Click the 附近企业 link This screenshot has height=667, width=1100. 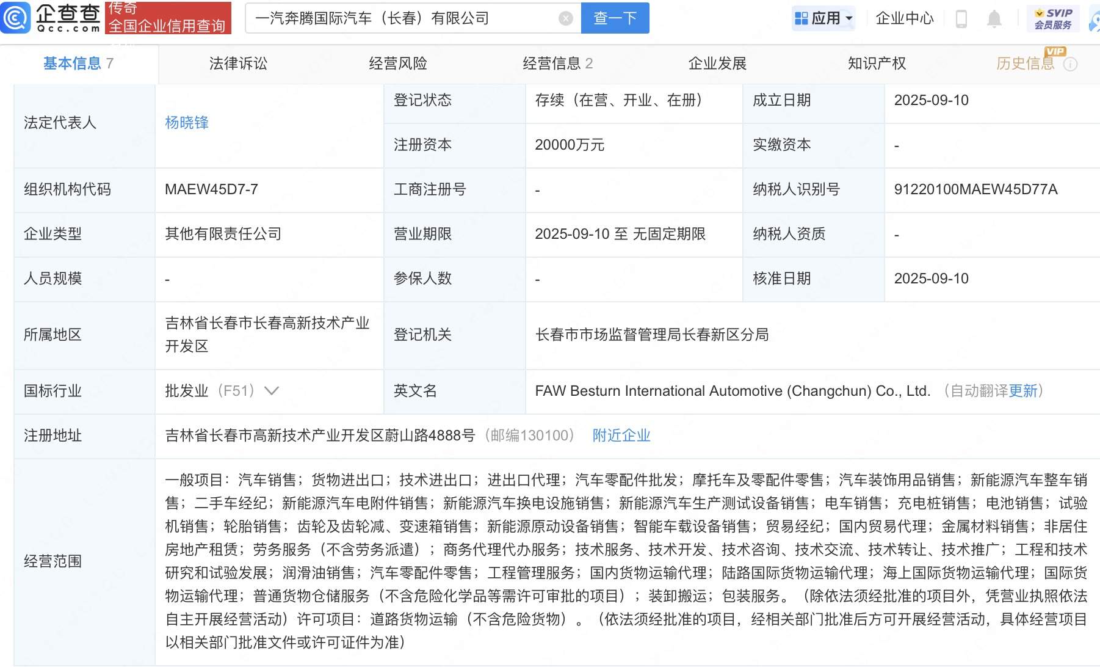coord(621,436)
